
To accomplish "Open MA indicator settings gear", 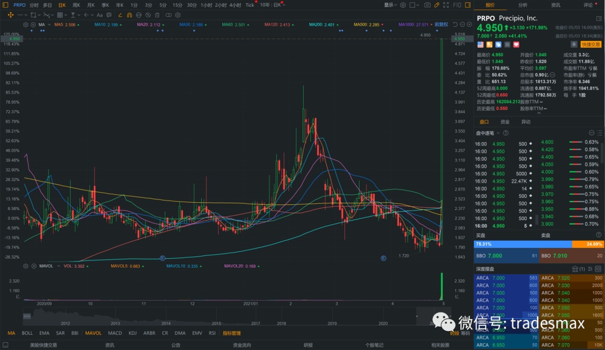I will (26, 25).
